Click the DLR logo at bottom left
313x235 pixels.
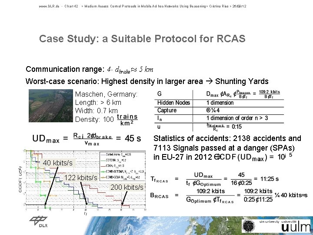click(39, 222)
